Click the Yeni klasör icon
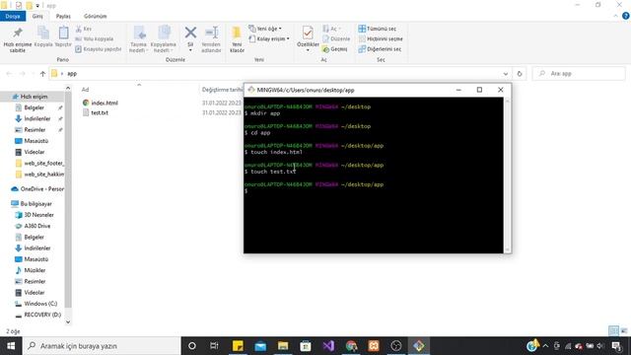Image resolution: width=631 pixels, height=355 pixels. click(237, 33)
